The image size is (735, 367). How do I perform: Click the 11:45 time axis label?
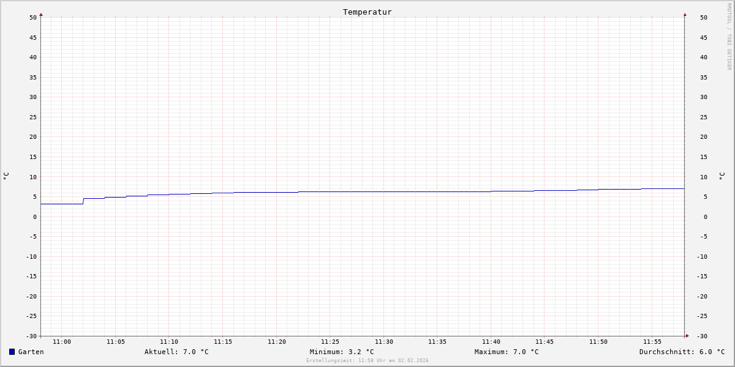[545, 342]
